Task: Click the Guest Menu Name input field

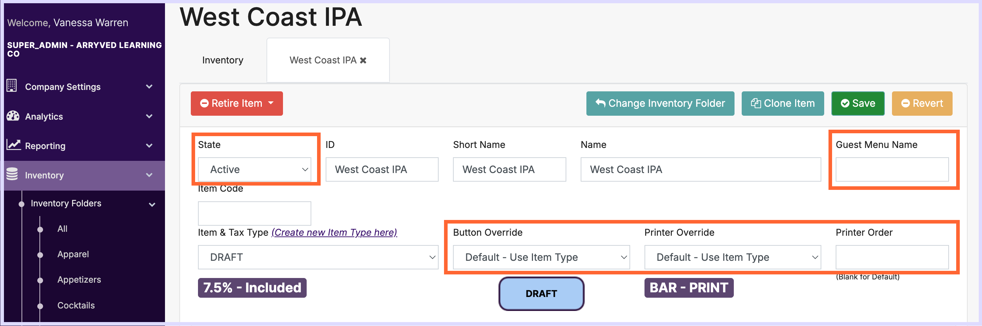Action: [x=892, y=169]
